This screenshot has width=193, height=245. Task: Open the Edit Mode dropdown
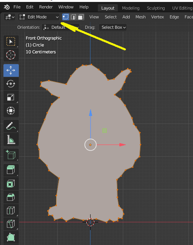(39, 17)
